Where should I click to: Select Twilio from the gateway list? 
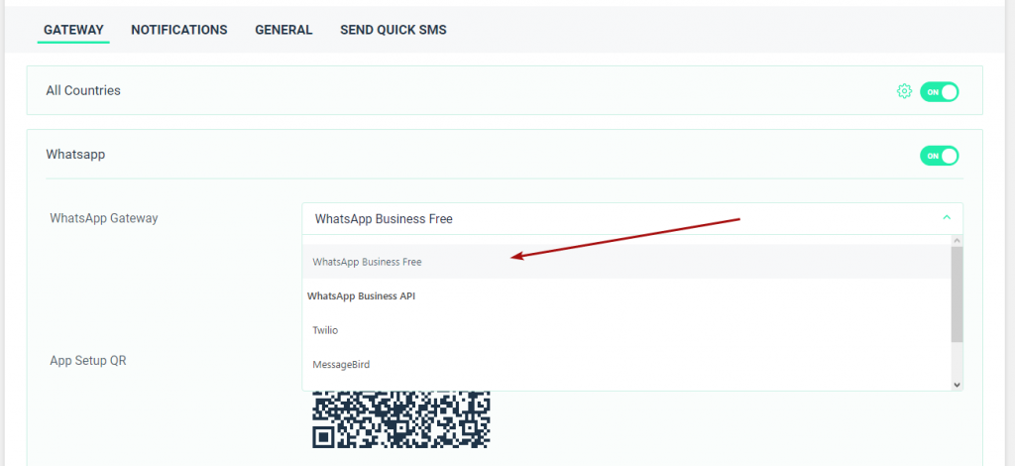pyautogui.click(x=325, y=330)
